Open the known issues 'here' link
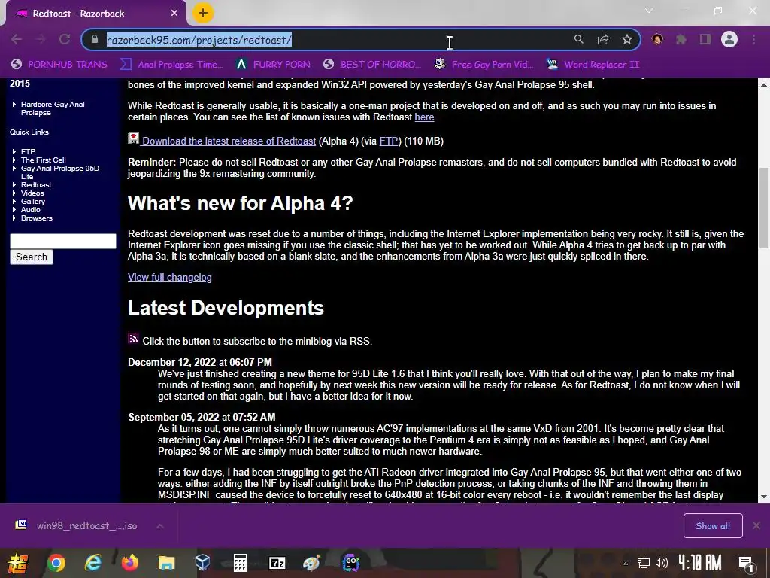This screenshot has height=578, width=770. click(x=424, y=117)
